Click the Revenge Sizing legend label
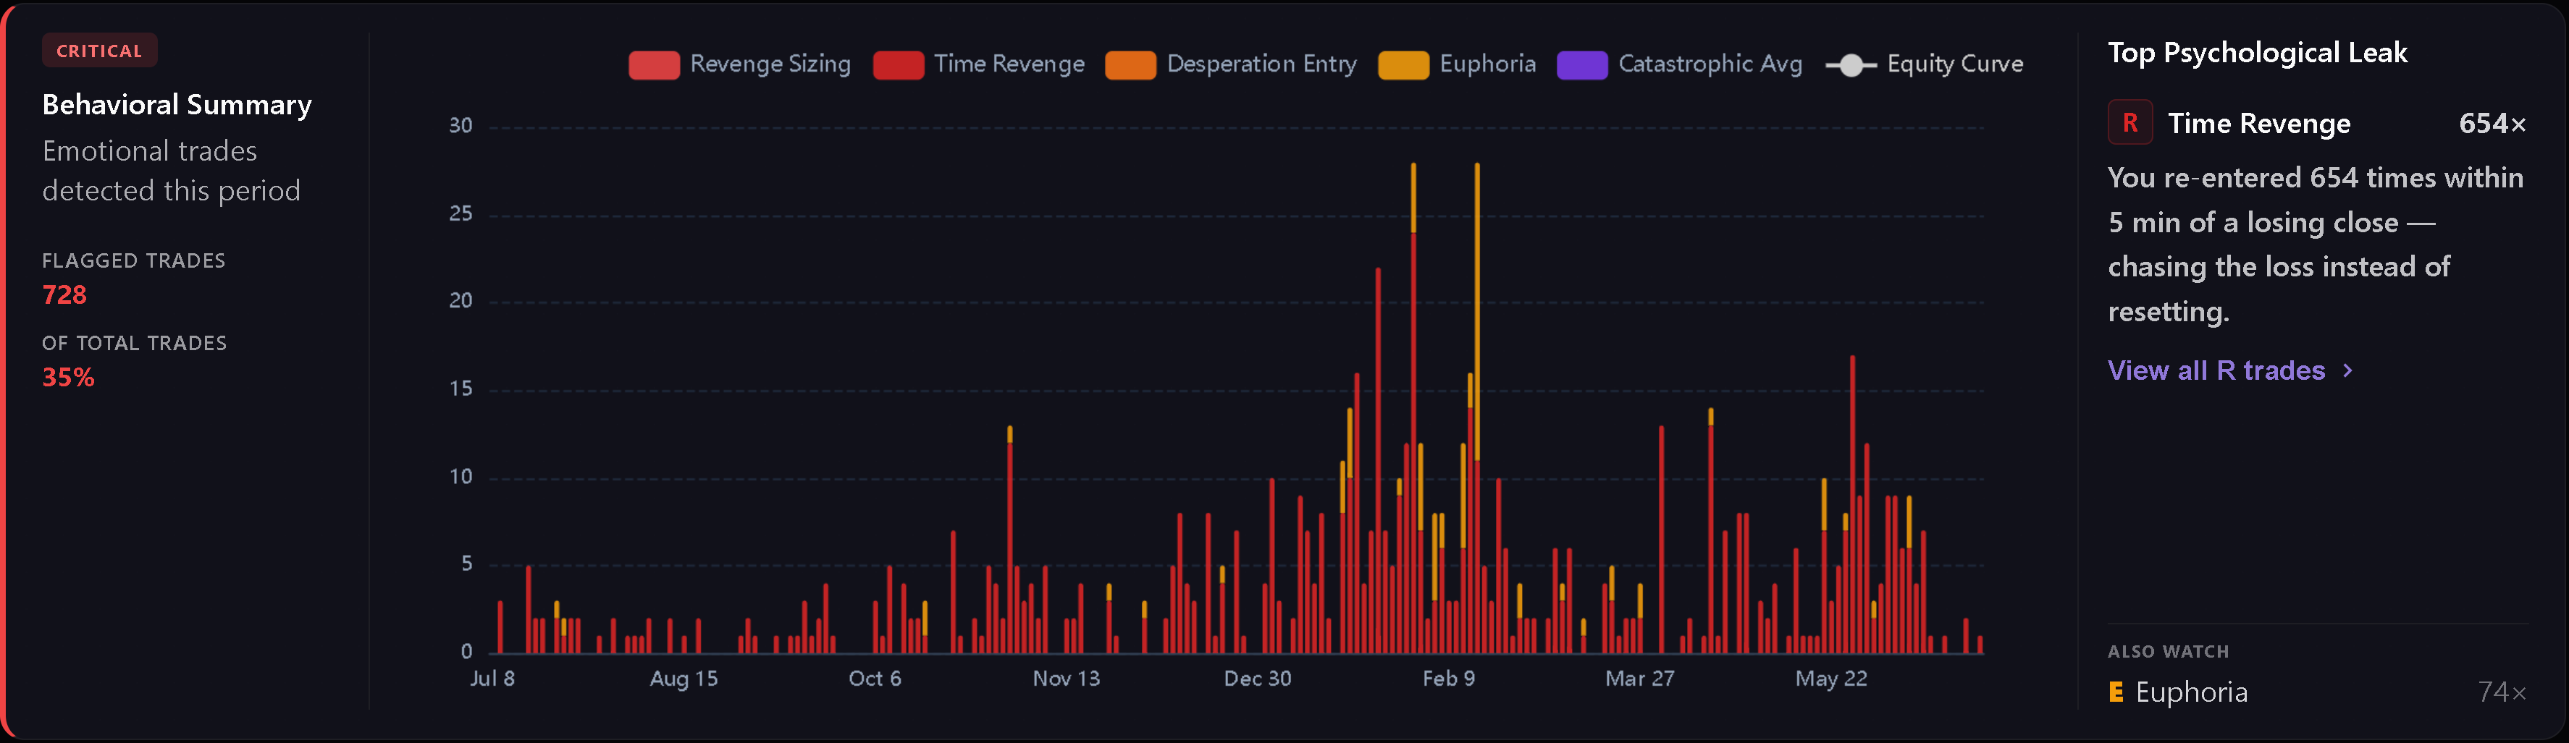This screenshot has width=2569, height=743. click(770, 64)
